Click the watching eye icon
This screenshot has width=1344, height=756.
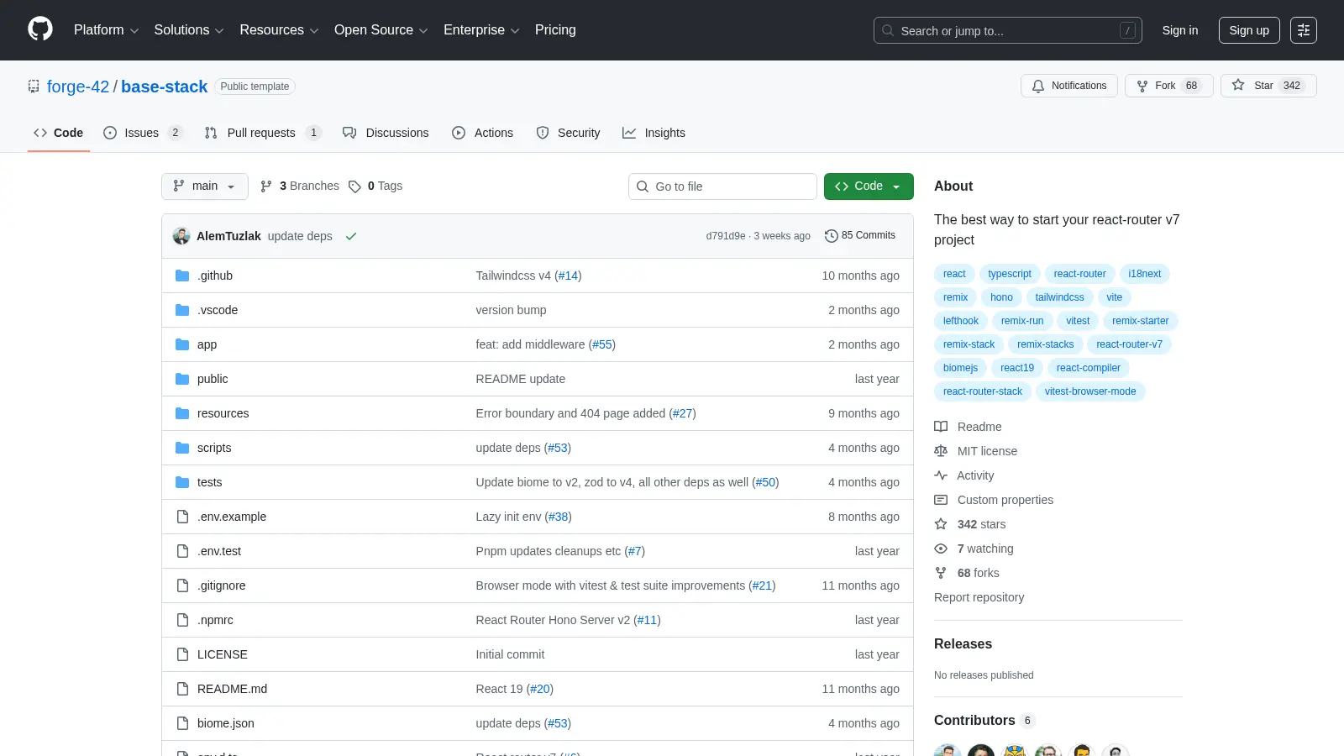tap(941, 549)
